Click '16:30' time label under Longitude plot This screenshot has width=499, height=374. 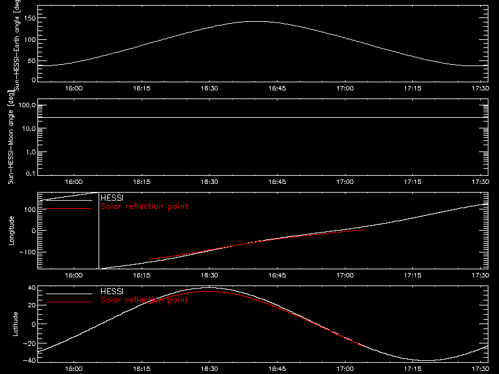(x=210, y=275)
